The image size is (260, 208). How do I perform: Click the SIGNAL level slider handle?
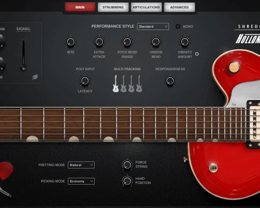pyautogui.click(x=23, y=67)
